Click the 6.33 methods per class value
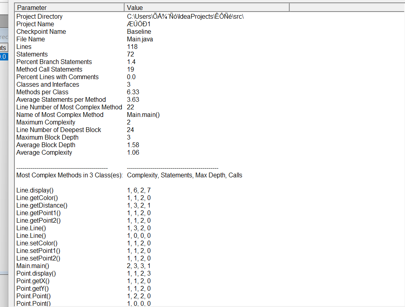 click(133, 92)
